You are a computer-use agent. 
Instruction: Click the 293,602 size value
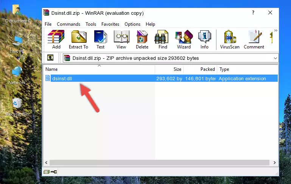point(169,78)
